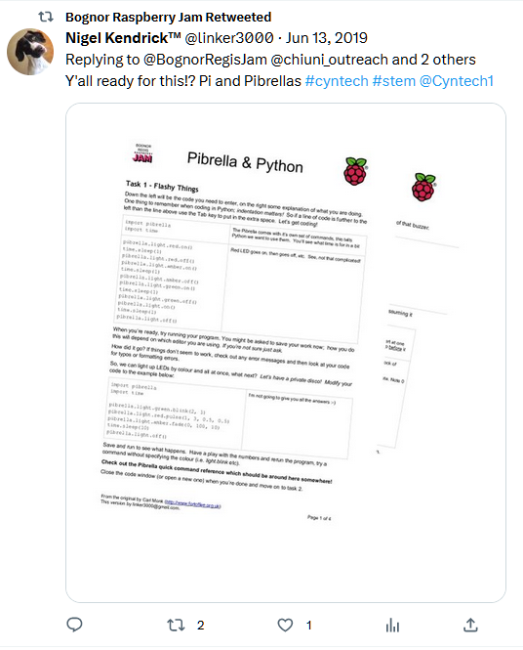Open the @linker3000 handle

coord(229,38)
